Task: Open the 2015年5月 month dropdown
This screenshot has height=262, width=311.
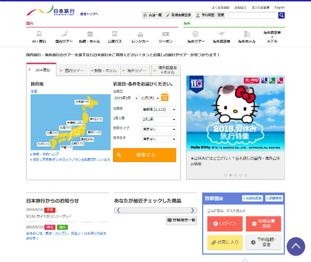Action: 126,98
